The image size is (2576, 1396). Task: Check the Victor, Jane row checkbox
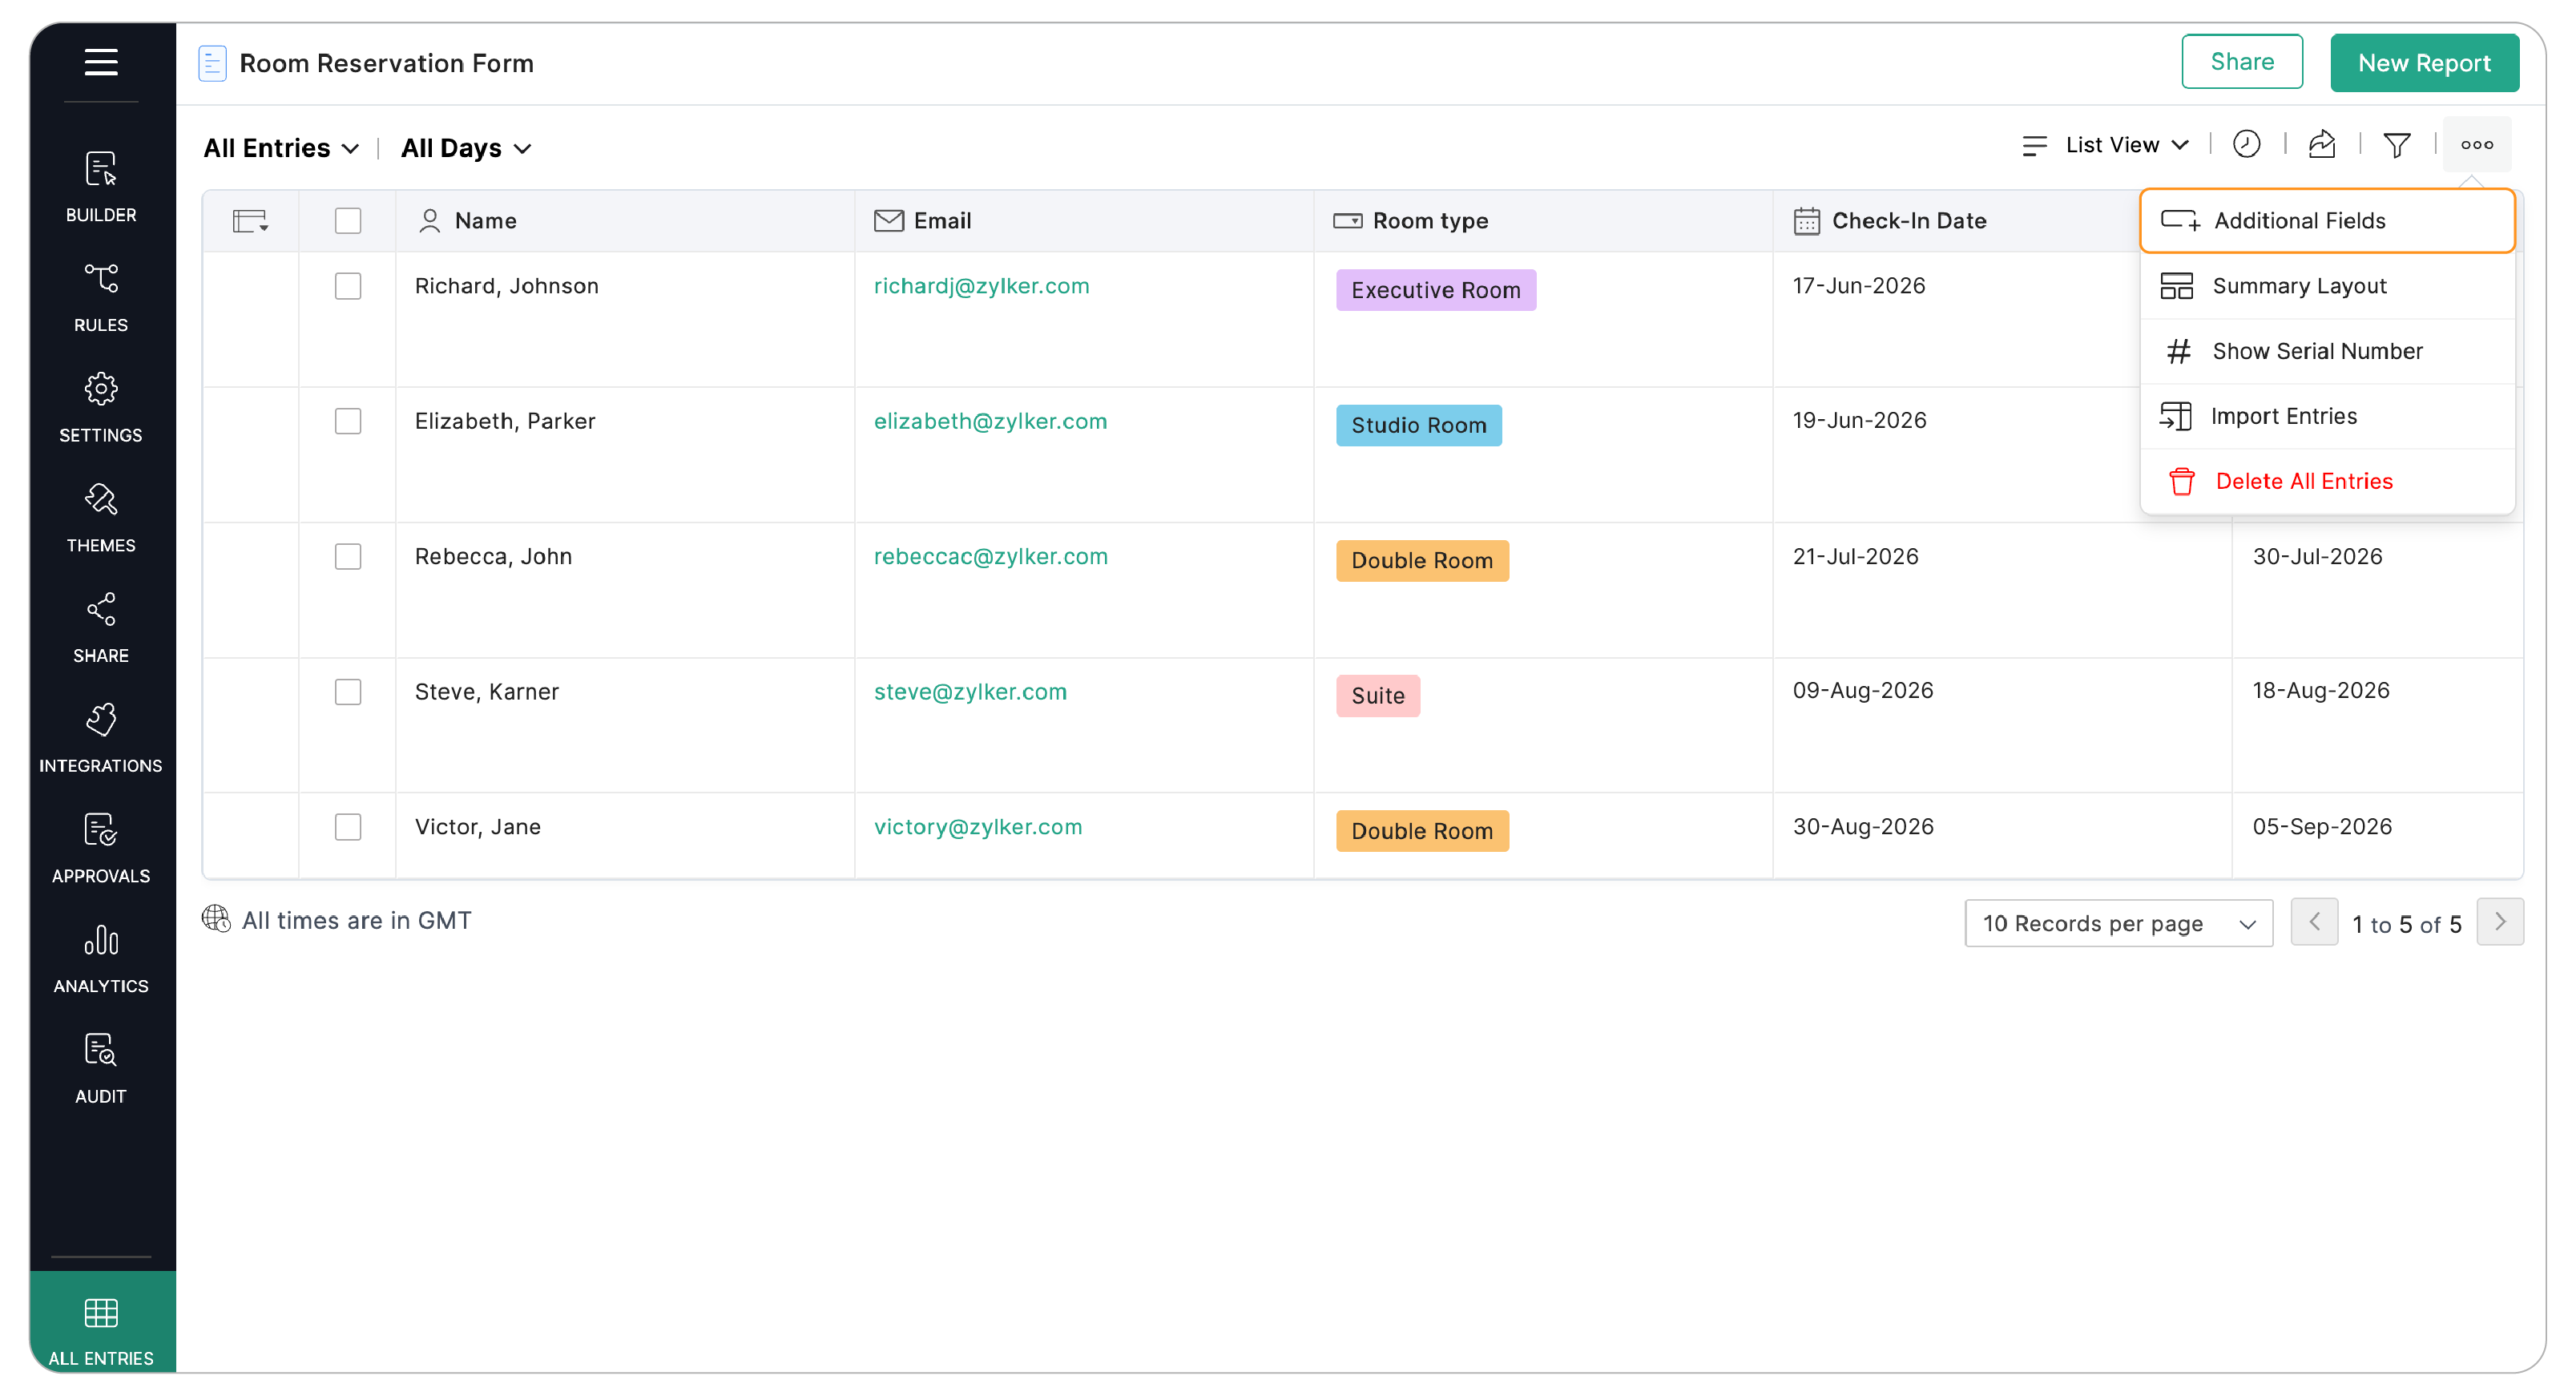[x=348, y=827]
